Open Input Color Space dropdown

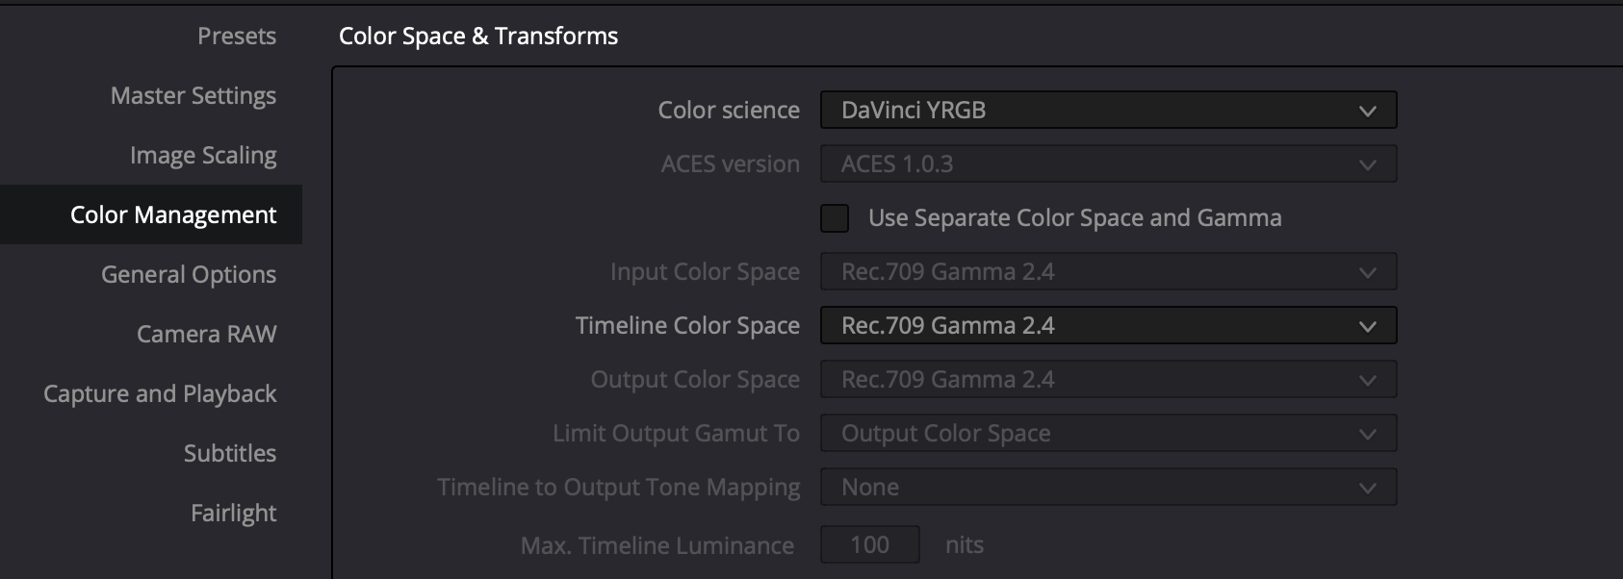[1108, 271]
